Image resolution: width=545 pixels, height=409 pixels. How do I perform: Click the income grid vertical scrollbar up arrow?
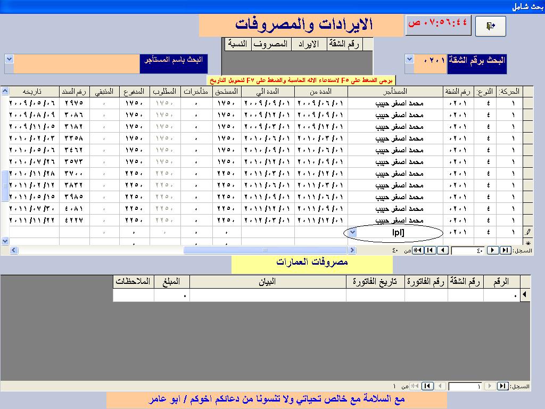[x=5, y=91]
